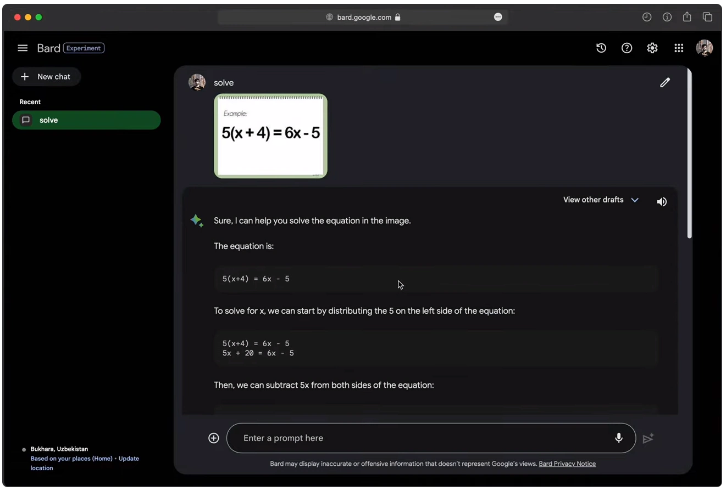Open the image upload menu
The image size is (726, 491).
[x=213, y=438]
